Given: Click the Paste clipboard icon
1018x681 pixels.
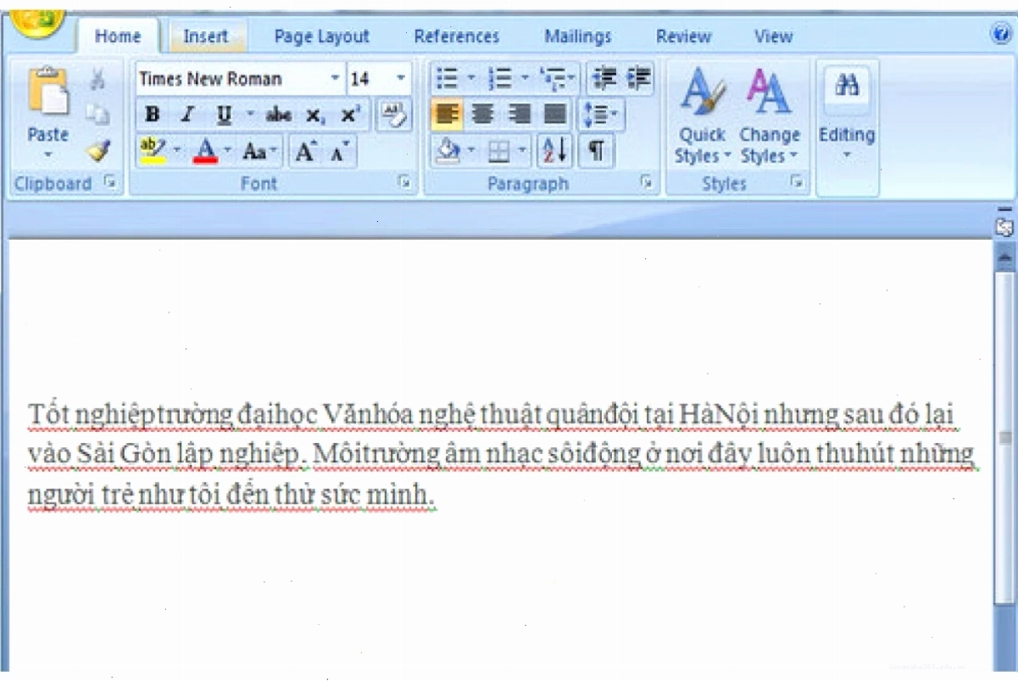Looking at the screenshot, I should tap(48, 90).
